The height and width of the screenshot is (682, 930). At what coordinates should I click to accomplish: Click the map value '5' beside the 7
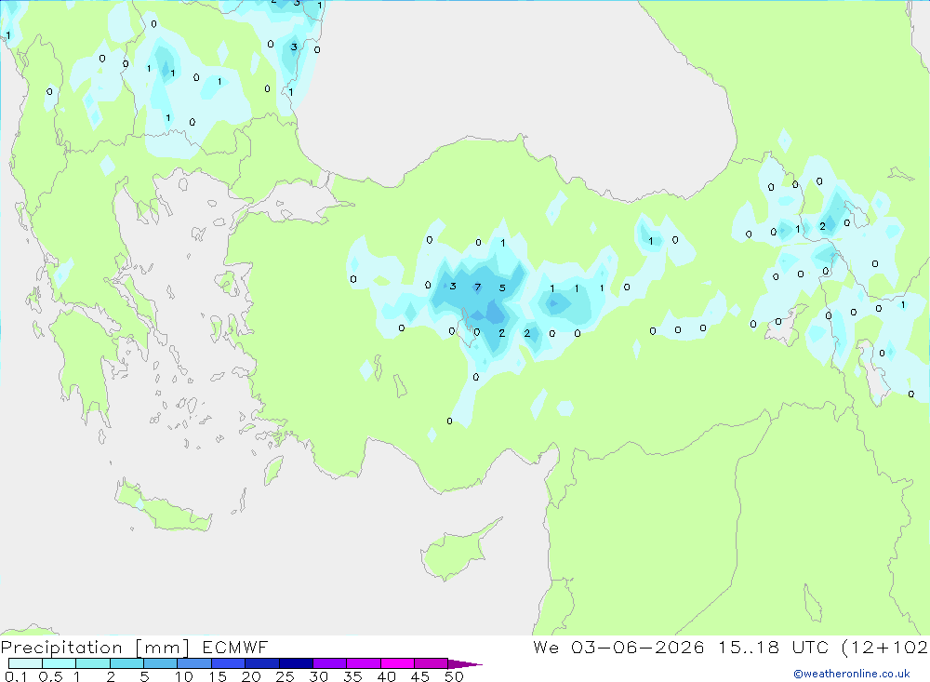tap(502, 288)
